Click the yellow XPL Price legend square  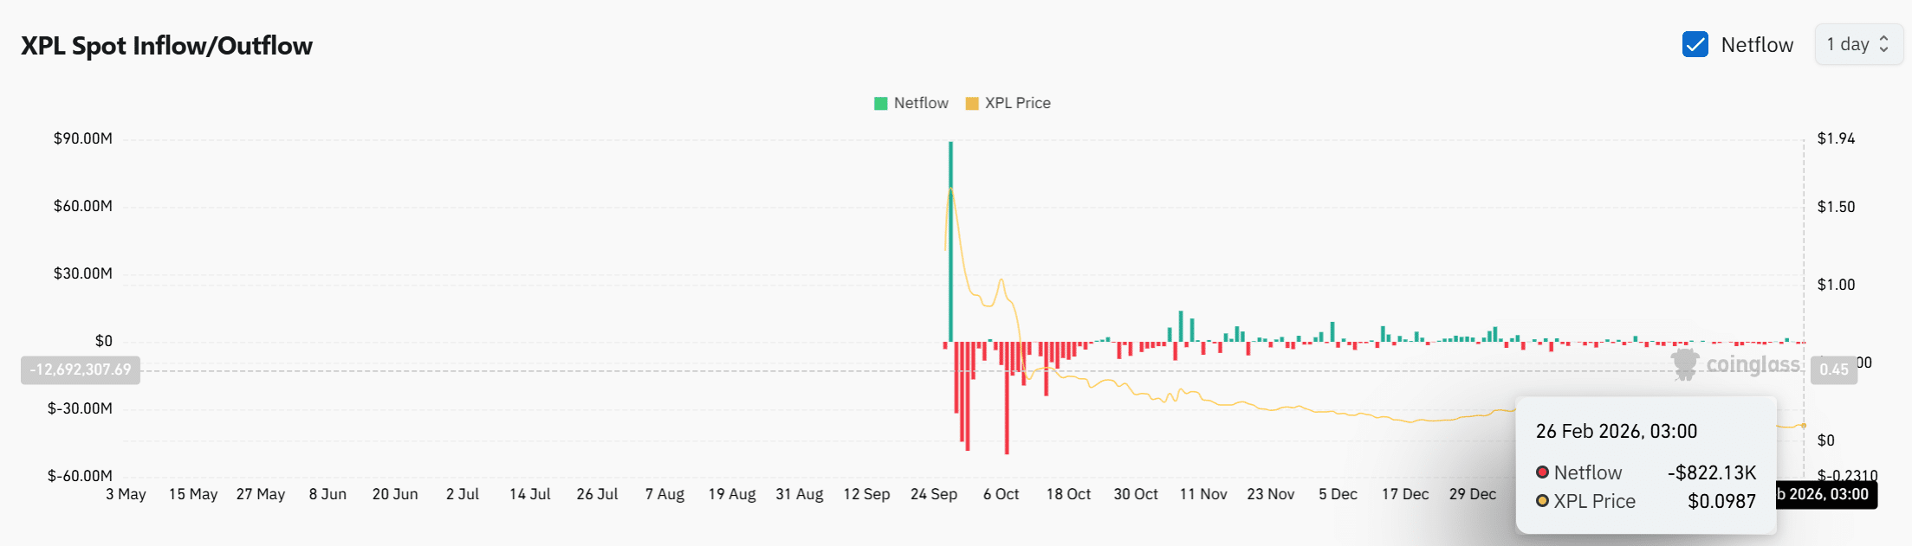point(972,102)
